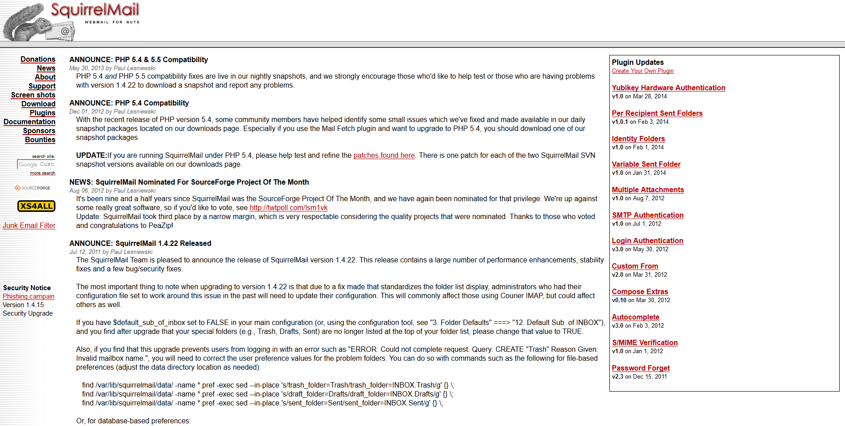
Task: Click the 'Version 1.4.15' sidebar text
Action: coord(23,305)
